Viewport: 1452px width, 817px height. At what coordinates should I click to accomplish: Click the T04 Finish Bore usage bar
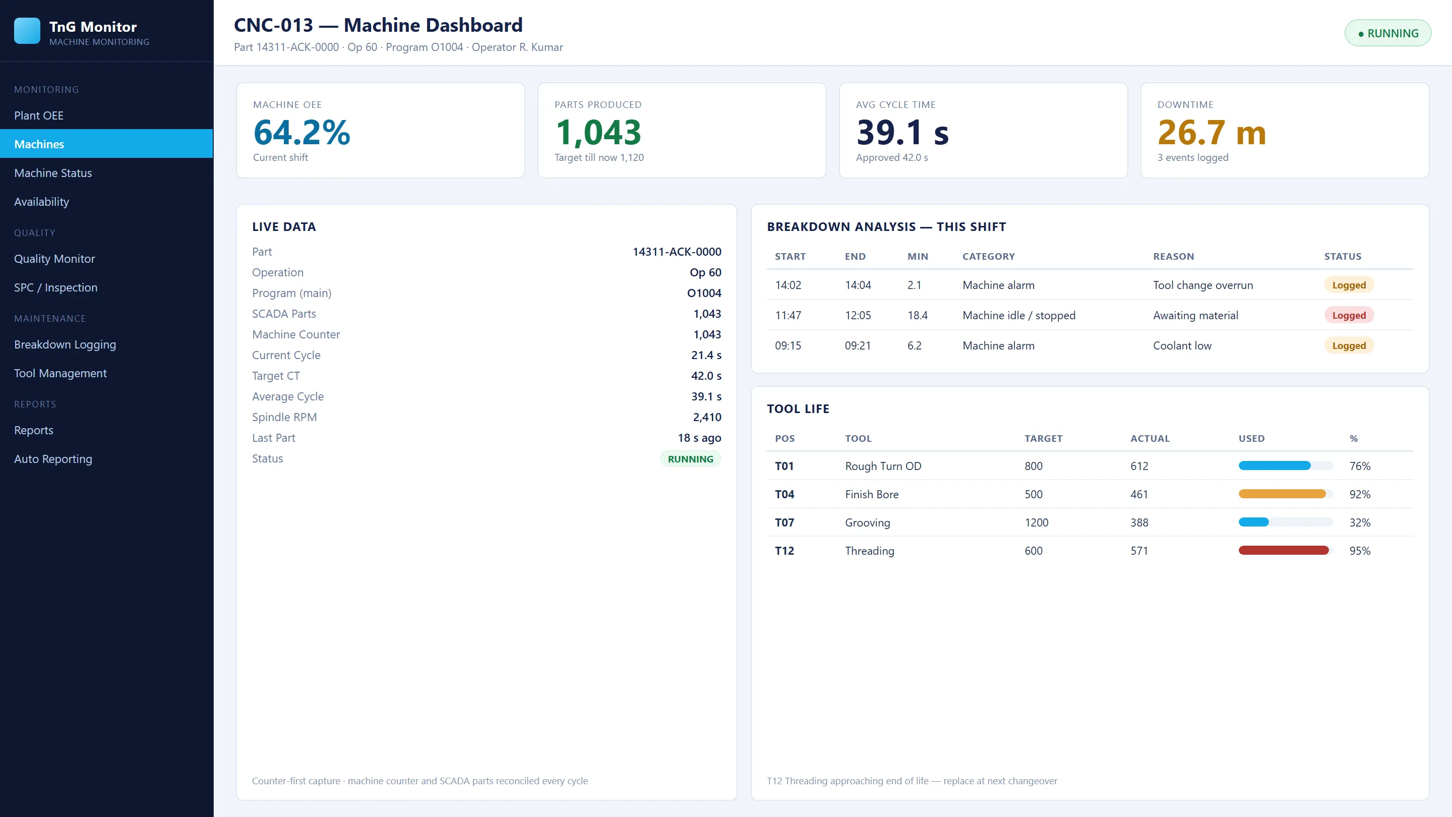(x=1286, y=494)
